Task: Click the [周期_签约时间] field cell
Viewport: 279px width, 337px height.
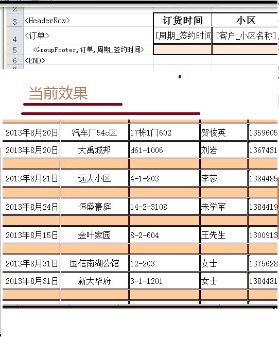Action: point(183,36)
